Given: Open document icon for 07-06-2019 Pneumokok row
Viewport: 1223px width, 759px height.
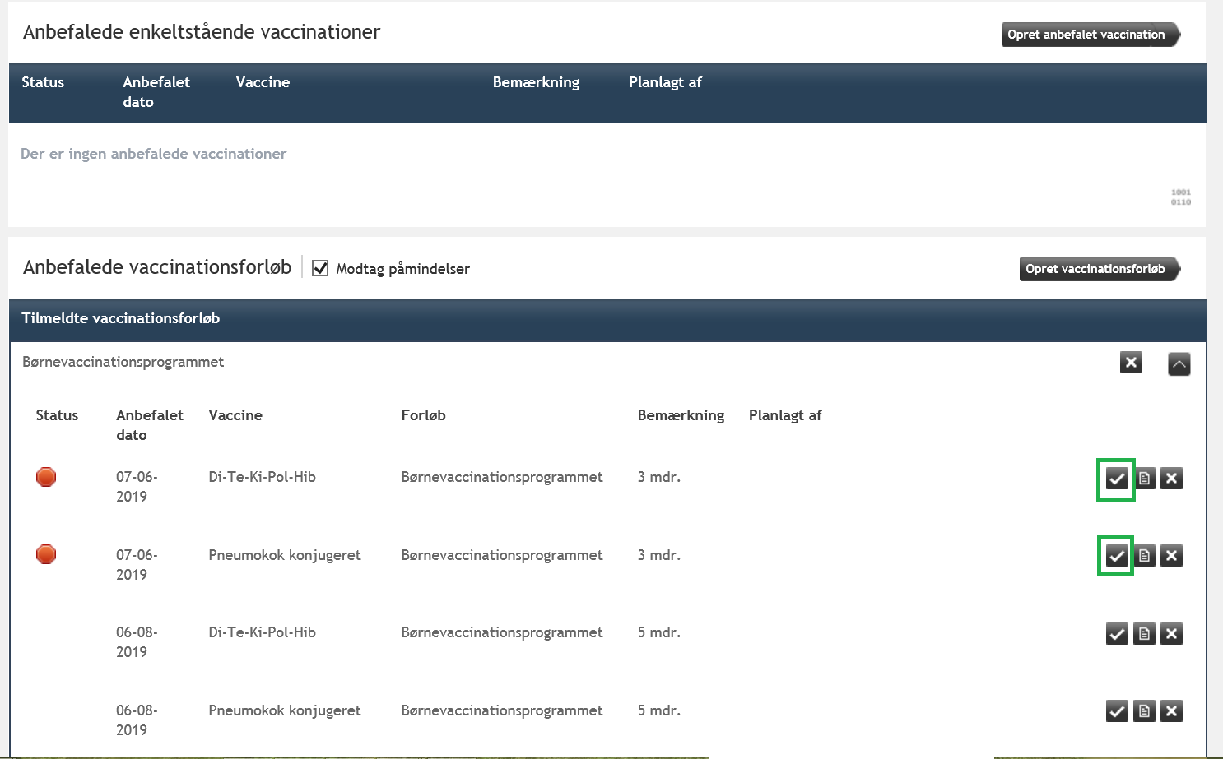Looking at the screenshot, I should 1144,556.
